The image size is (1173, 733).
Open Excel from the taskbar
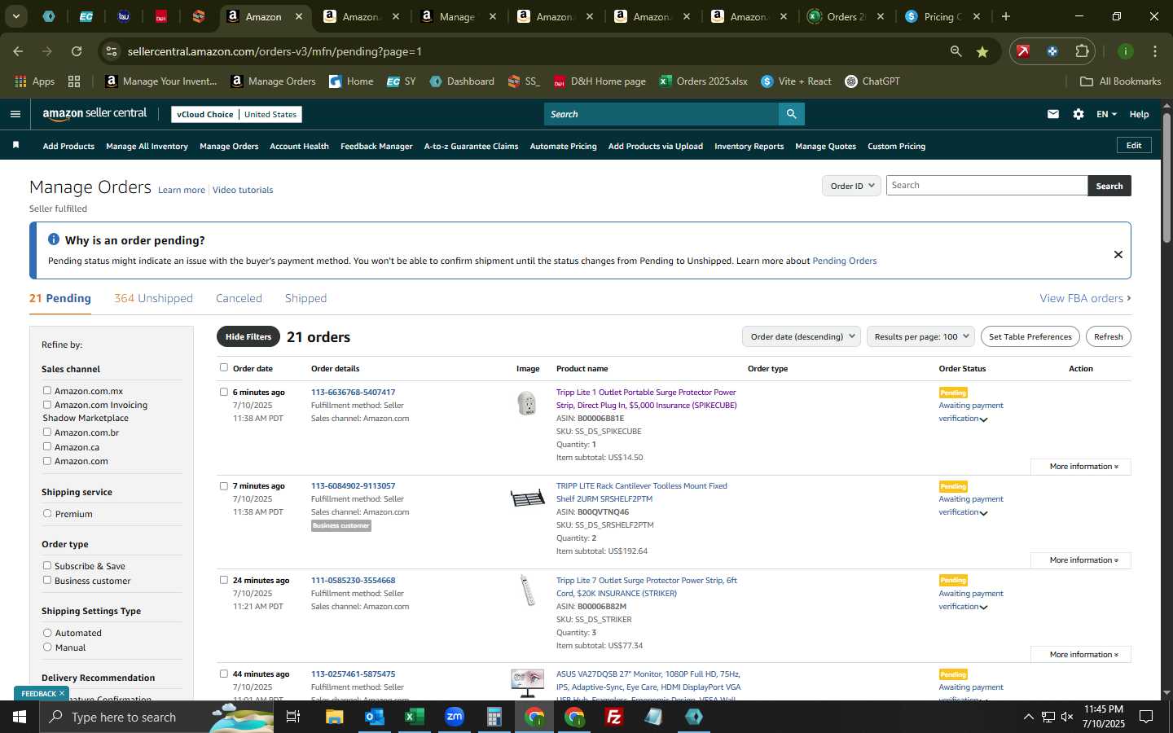[414, 717]
